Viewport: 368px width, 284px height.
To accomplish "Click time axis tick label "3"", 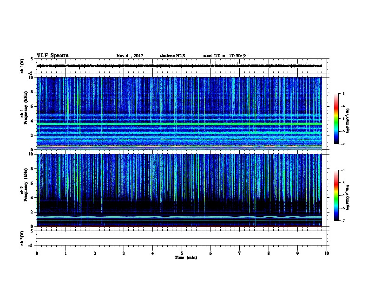I will pos(124,253).
